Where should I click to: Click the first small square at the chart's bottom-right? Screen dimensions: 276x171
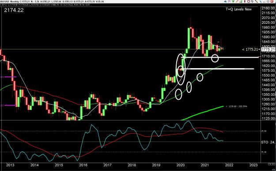[269, 164]
